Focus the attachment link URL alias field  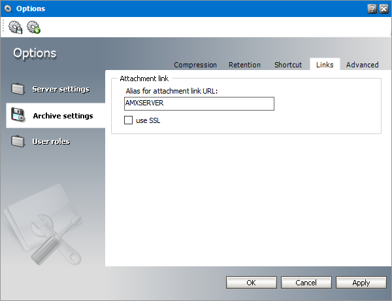[199, 103]
